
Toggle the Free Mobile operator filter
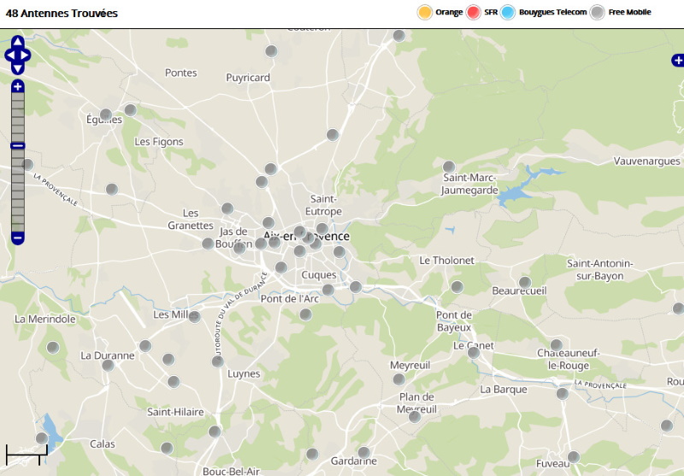coord(598,12)
